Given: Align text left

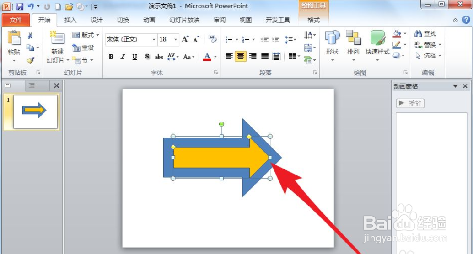Looking at the screenshot, I should [229, 56].
